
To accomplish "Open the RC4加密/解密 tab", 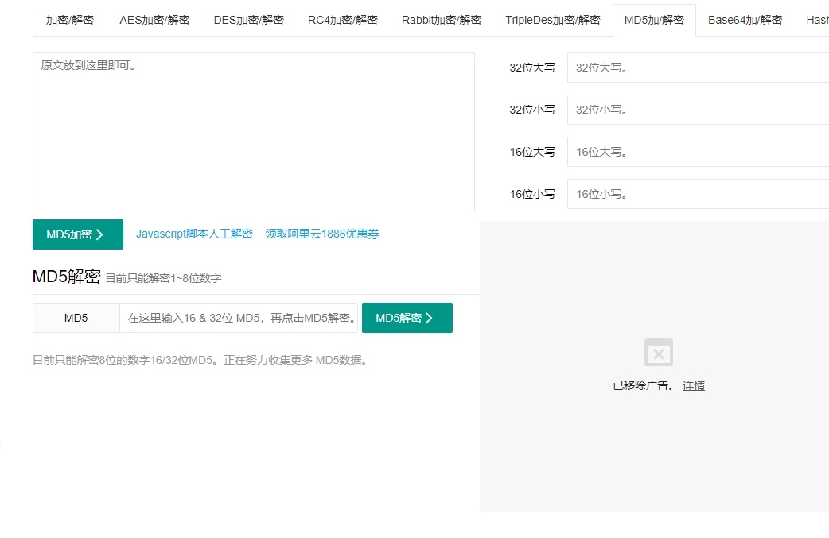I will [343, 20].
